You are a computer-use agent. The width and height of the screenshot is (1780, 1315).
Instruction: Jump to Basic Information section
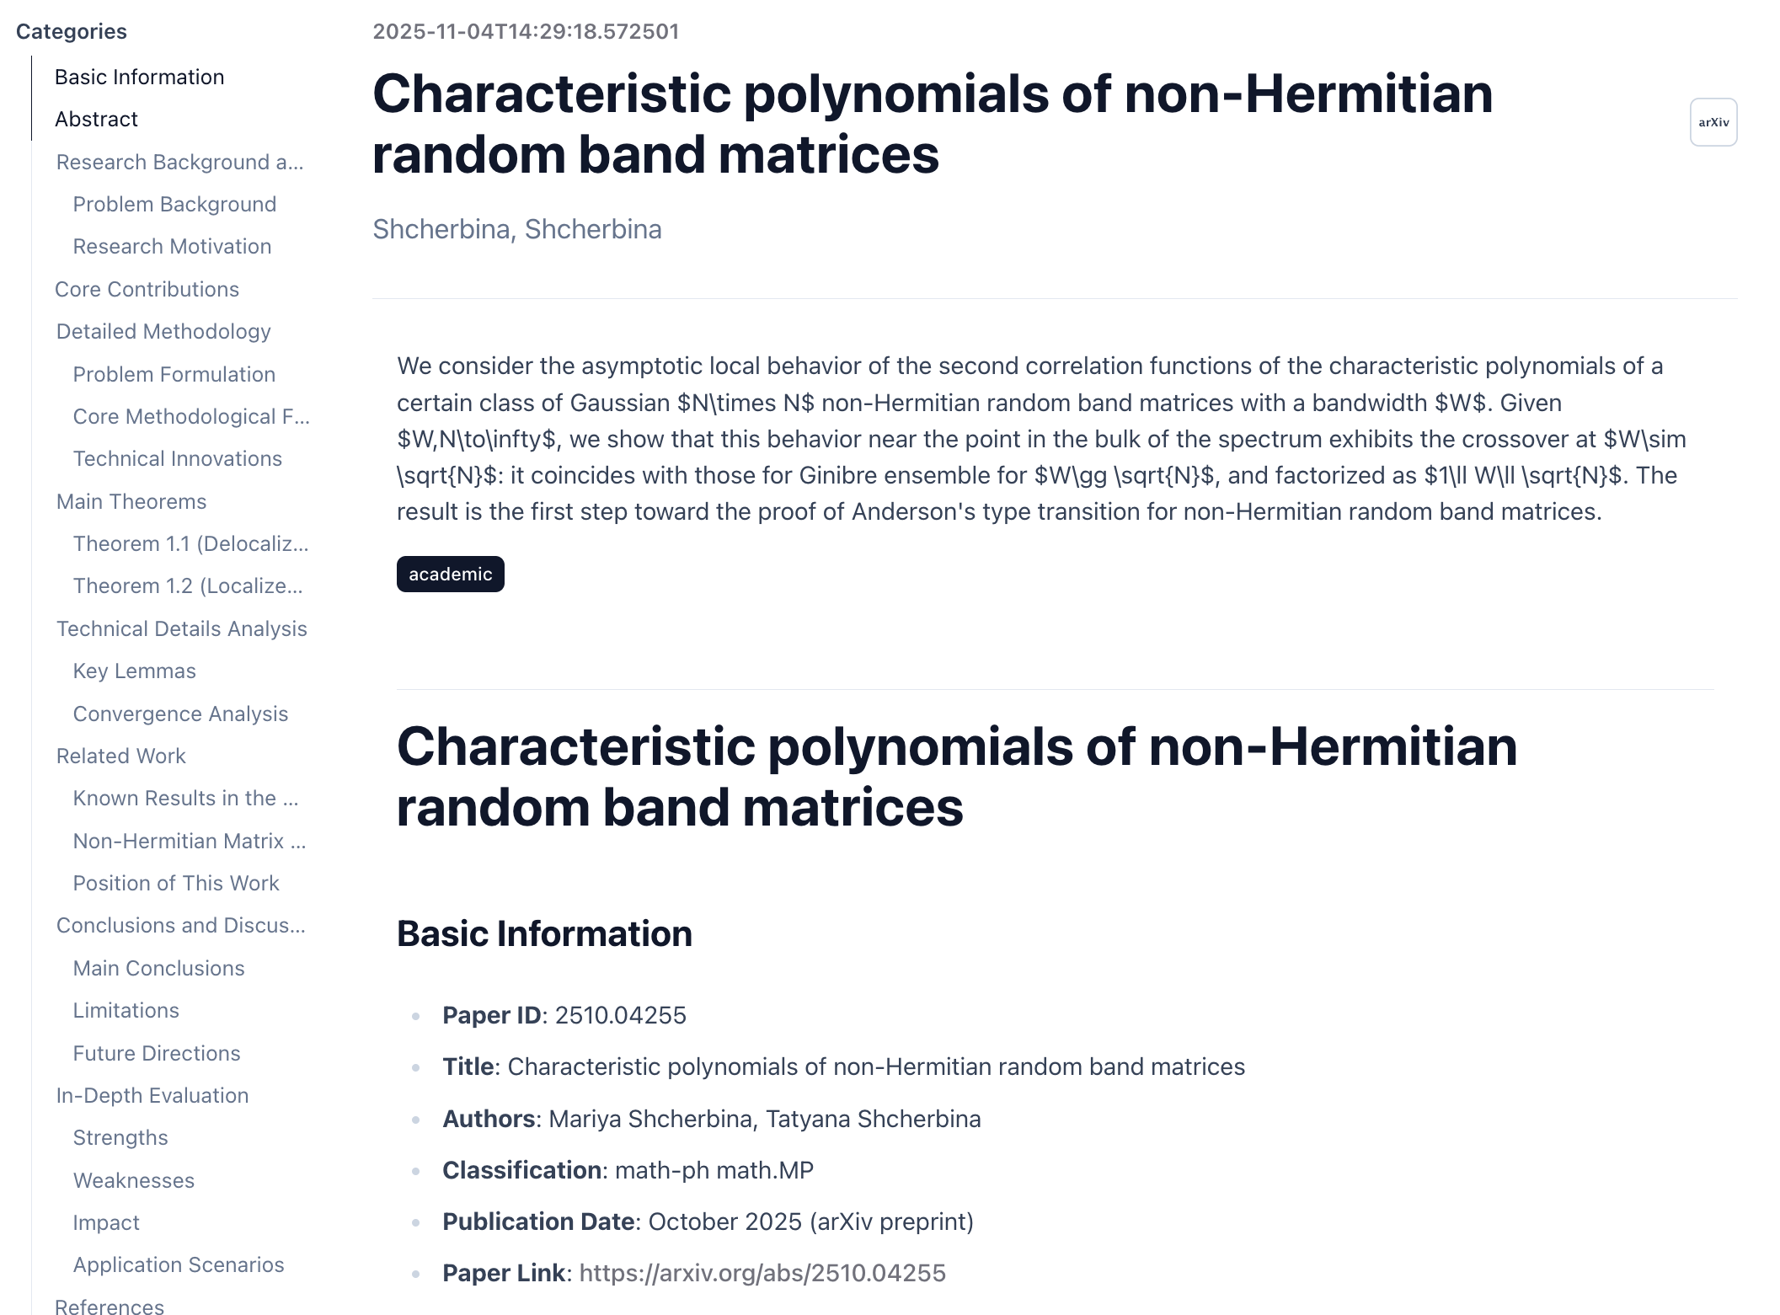pyautogui.click(x=139, y=77)
